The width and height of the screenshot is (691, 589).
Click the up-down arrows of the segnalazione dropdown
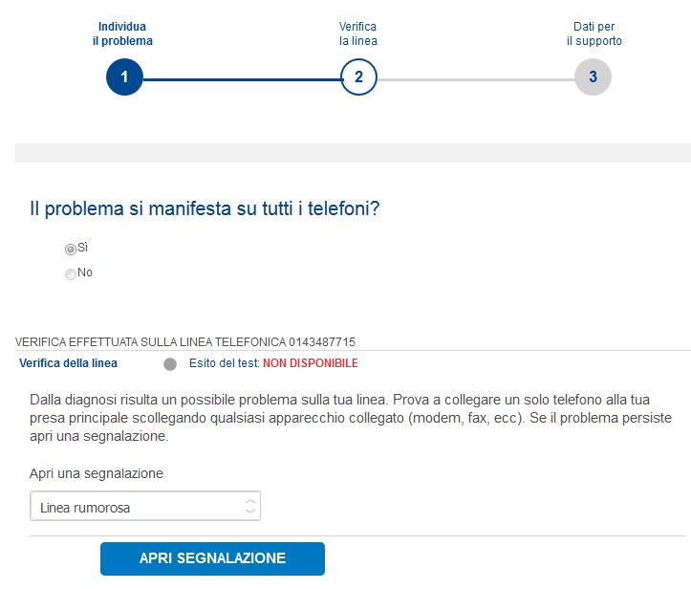pyautogui.click(x=250, y=507)
